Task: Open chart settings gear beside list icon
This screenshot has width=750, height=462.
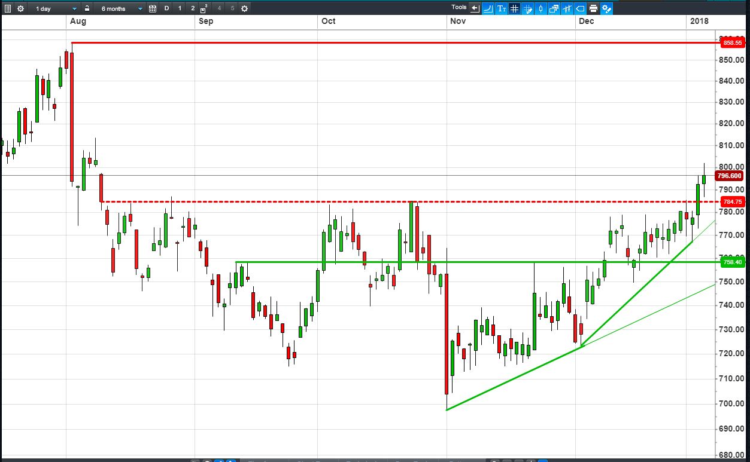Action: pos(20,8)
